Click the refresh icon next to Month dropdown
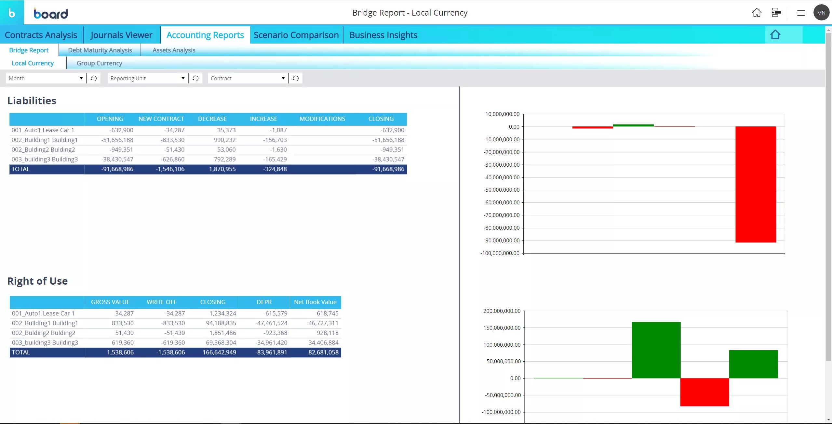Image resolution: width=832 pixels, height=424 pixels. coord(93,78)
